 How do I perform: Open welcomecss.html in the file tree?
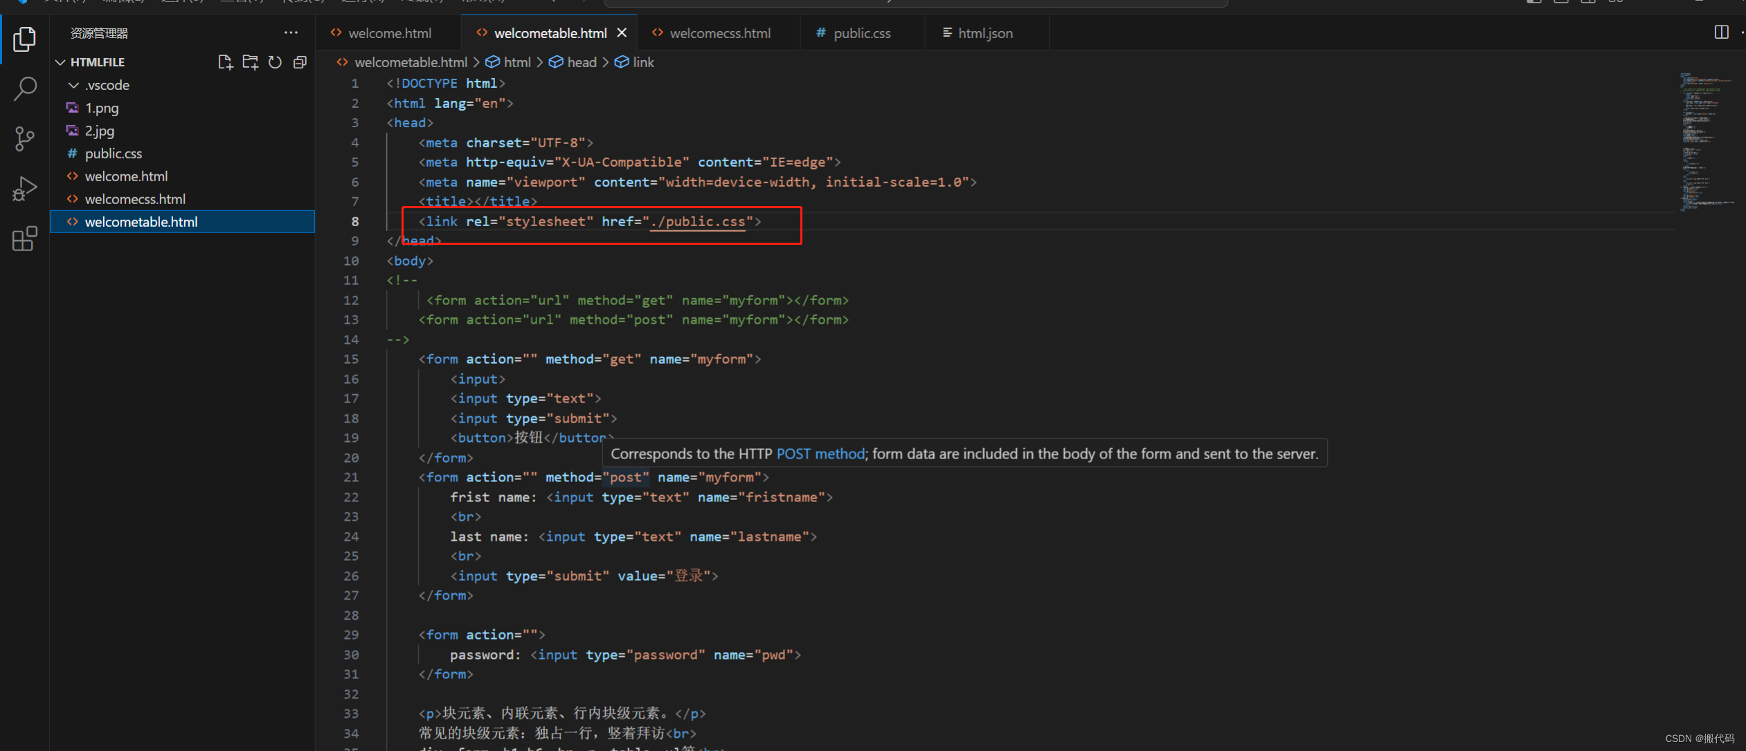tap(135, 199)
